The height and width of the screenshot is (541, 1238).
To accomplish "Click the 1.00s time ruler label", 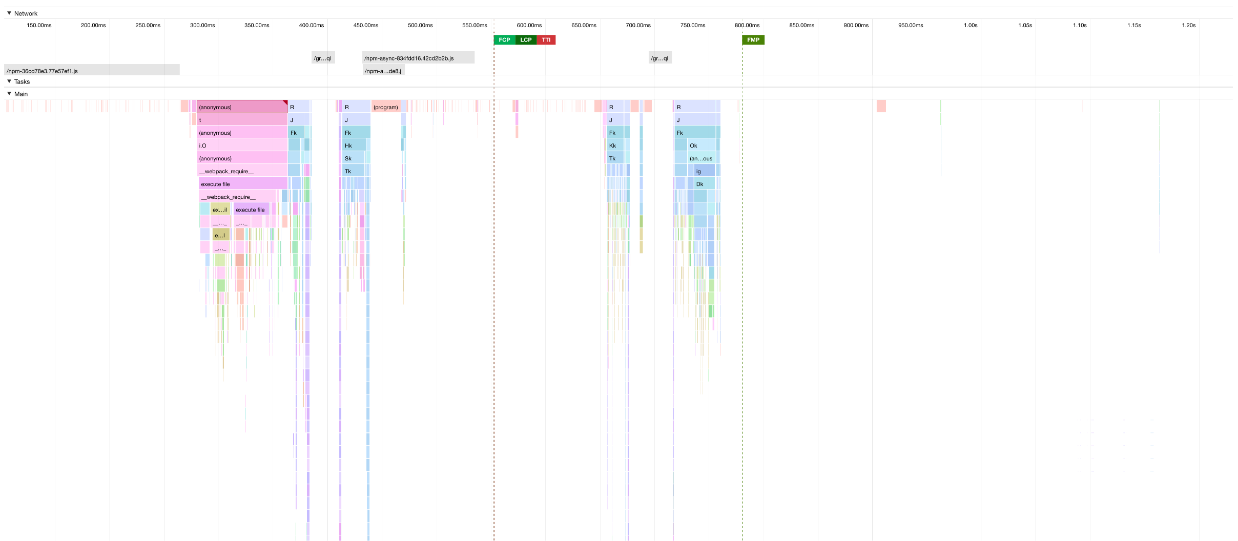I will coord(971,25).
